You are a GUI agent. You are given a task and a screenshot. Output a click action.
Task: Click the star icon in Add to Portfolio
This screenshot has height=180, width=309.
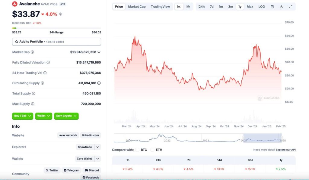tap(17, 42)
